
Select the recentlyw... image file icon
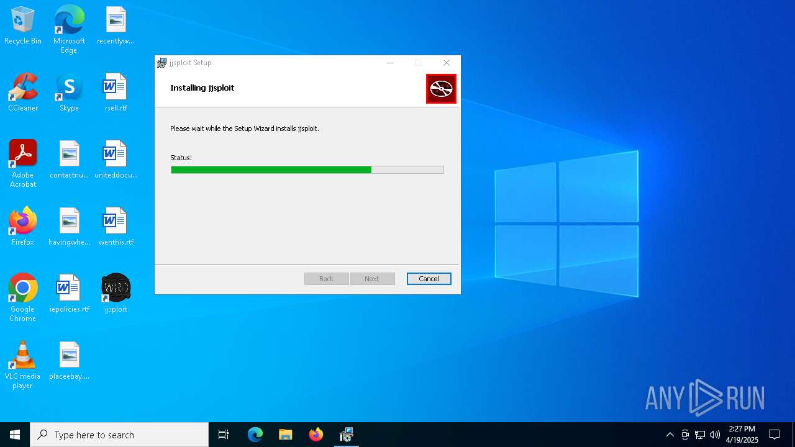tap(116, 25)
